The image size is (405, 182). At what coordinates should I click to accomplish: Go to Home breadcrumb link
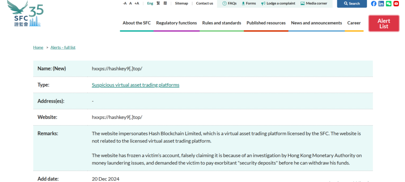(x=38, y=47)
